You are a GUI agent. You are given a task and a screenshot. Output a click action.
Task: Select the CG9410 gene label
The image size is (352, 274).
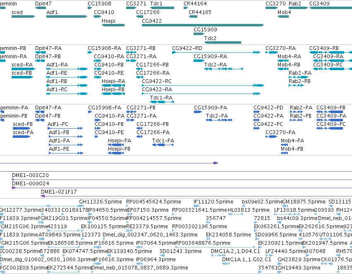pyautogui.click(x=104, y=12)
